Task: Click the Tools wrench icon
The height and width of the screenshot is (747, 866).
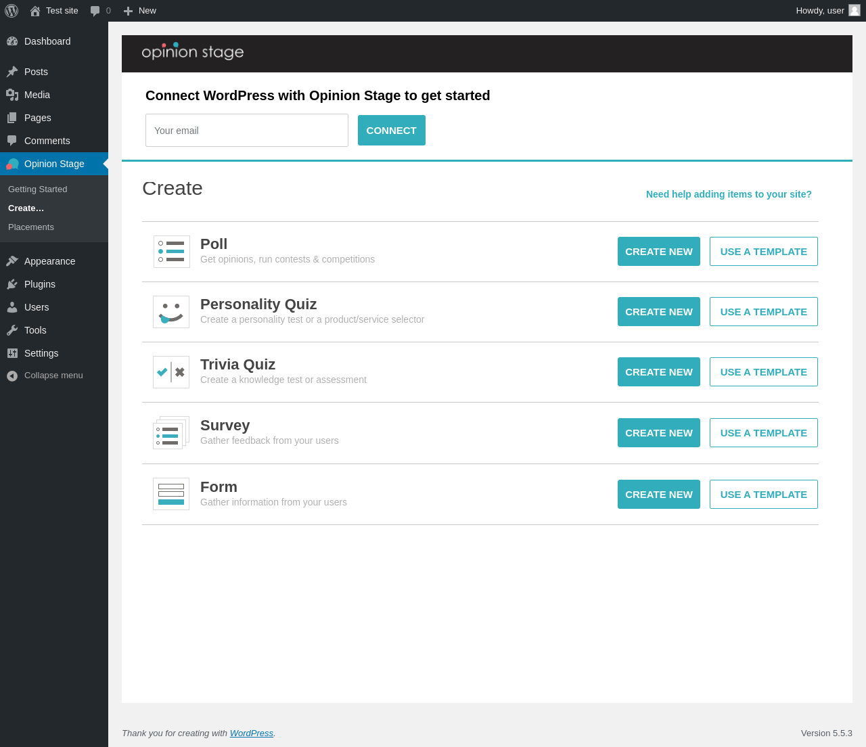Action: (12, 330)
